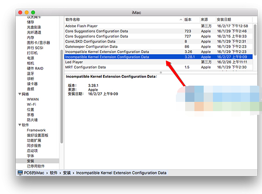
Task: Select MRT Configuration Data row
Action: [158, 67]
